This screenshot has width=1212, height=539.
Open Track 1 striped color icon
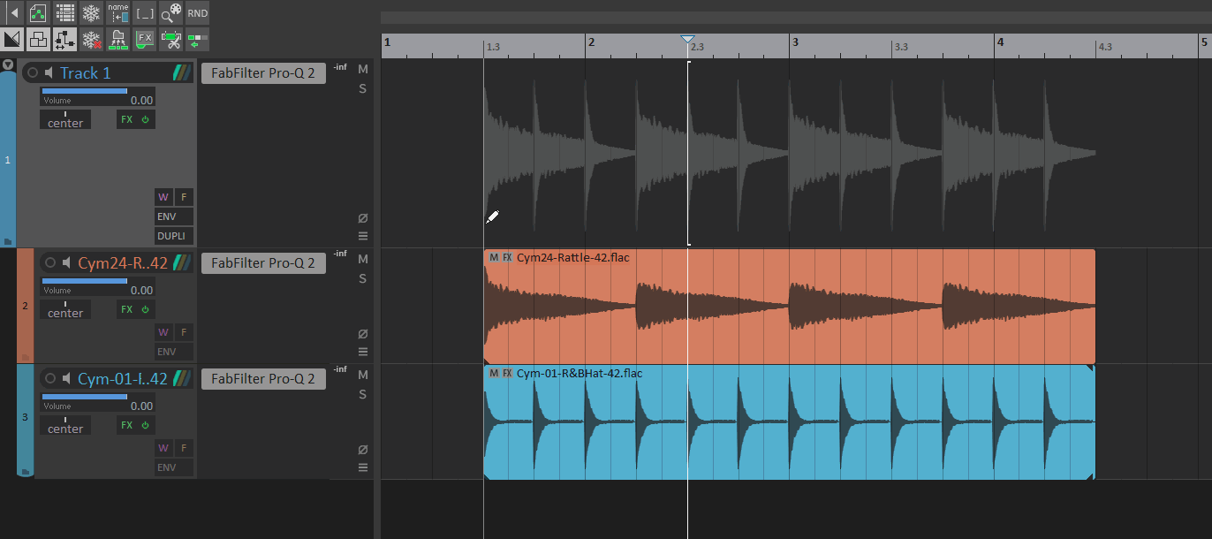pyautogui.click(x=182, y=73)
